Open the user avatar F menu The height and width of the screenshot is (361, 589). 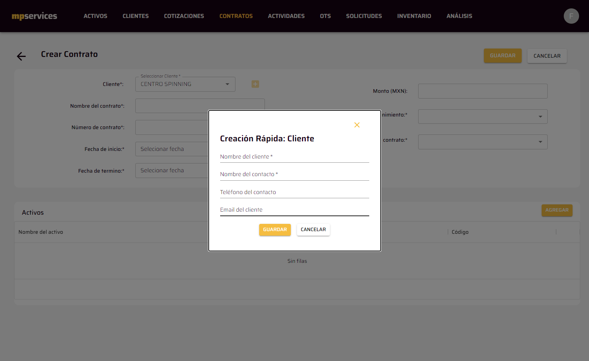[x=571, y=16]
